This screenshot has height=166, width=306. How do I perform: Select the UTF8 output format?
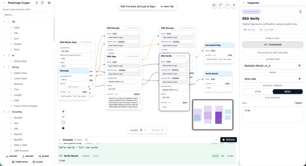(x=258, y=92)
